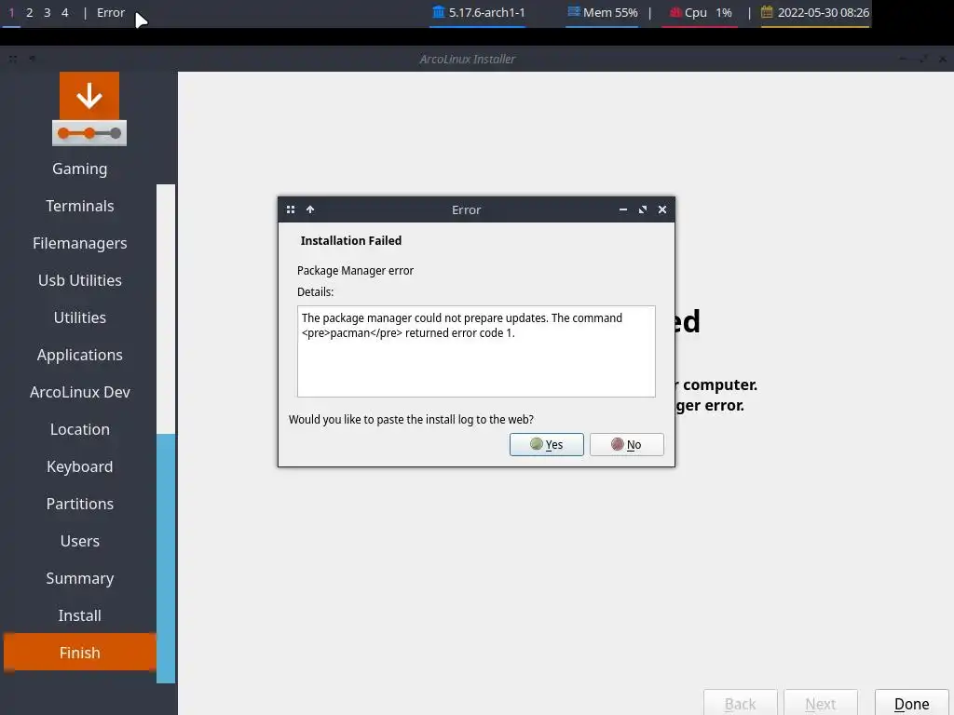Click the blue sidebar scrollbar thumb
The image size is (954, 715).
click(x=166, y=559)
